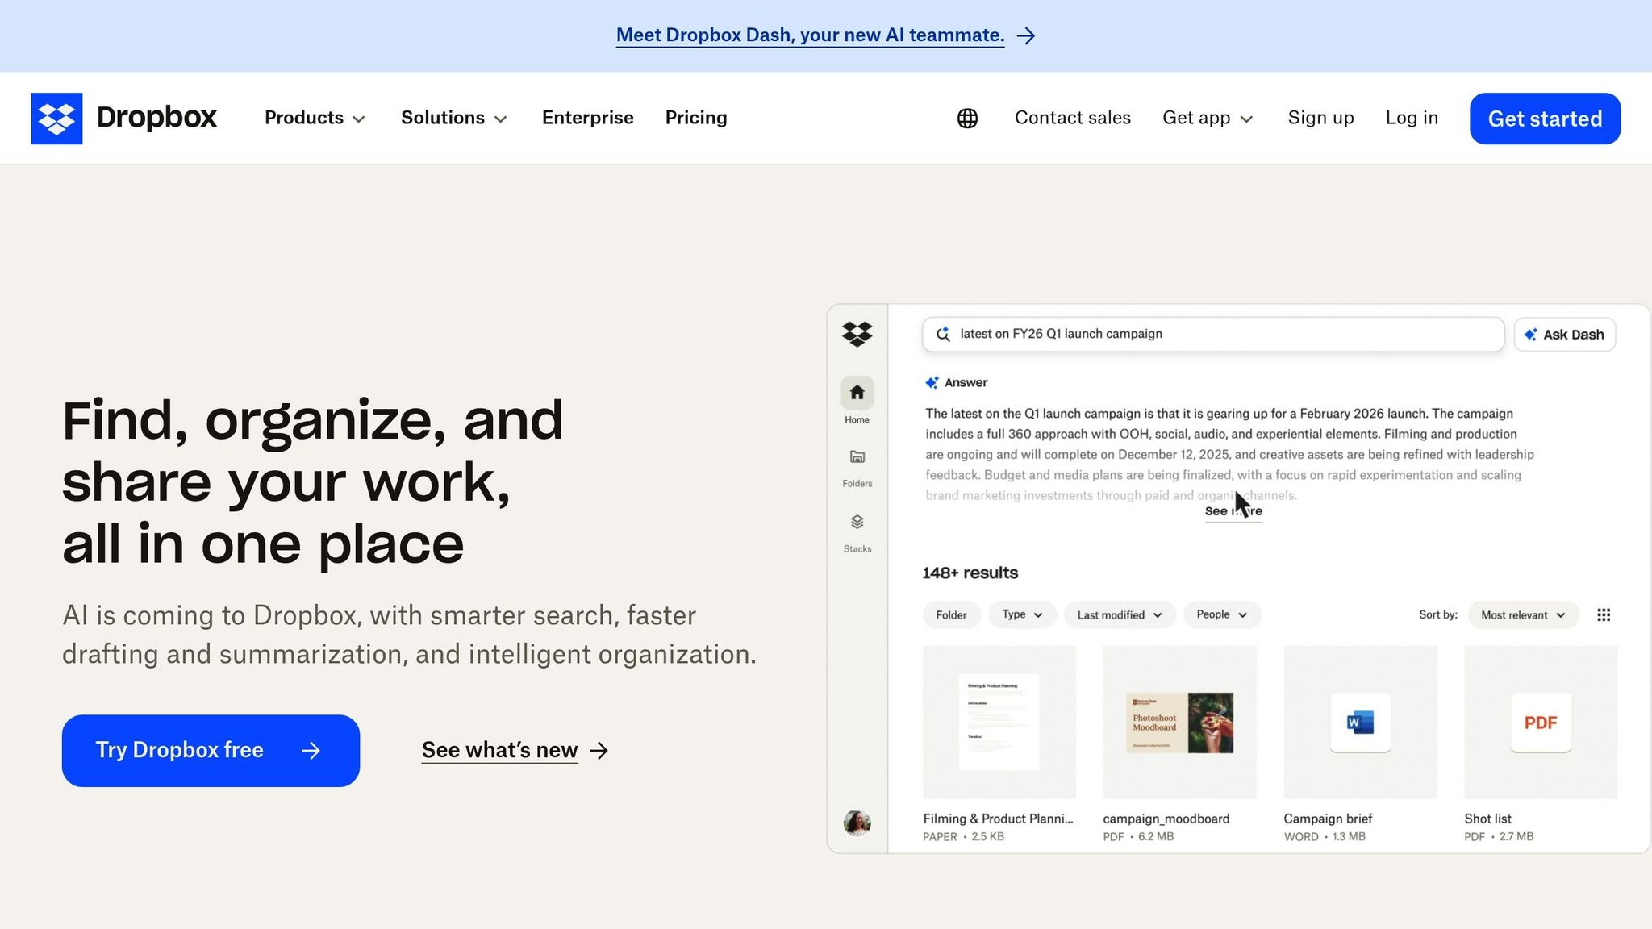Change sorting via the Most relevant dropdown
Viewport: 1652px width, 929px height.
(x=1522, y=614)
